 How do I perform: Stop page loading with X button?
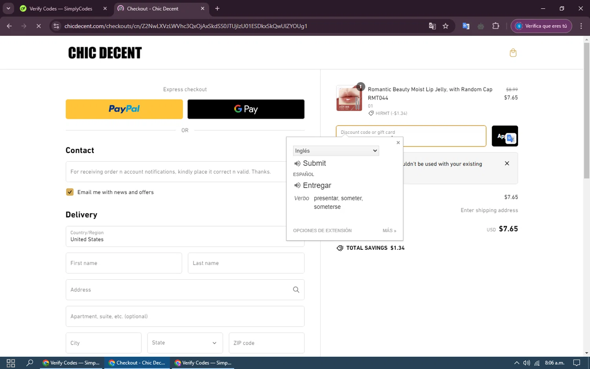[x=39, y=26]
